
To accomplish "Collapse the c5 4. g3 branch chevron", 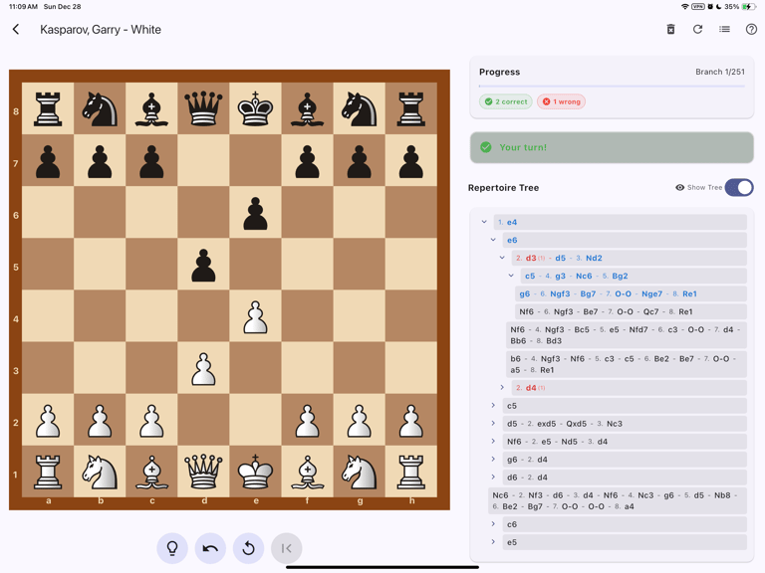I will click(511, 276).
